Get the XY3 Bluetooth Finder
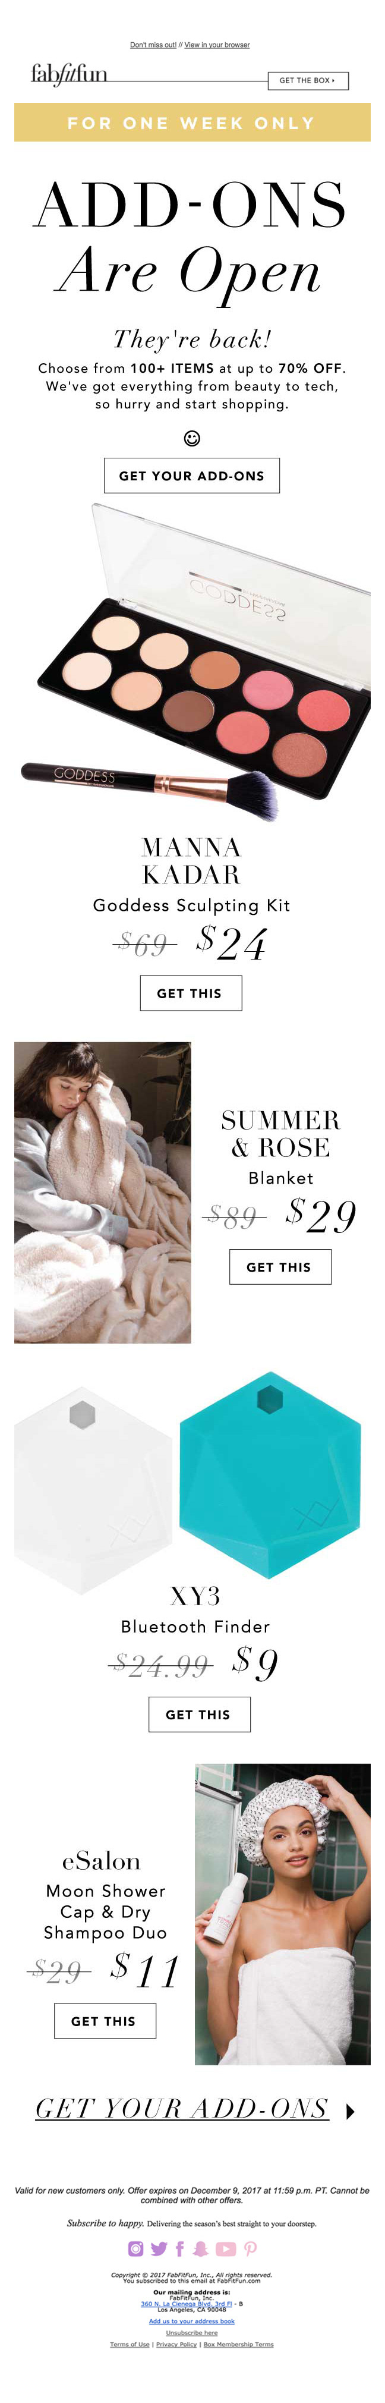Image resolution: width=385 pixels, height=2403 pixels. click(200, 1715)
